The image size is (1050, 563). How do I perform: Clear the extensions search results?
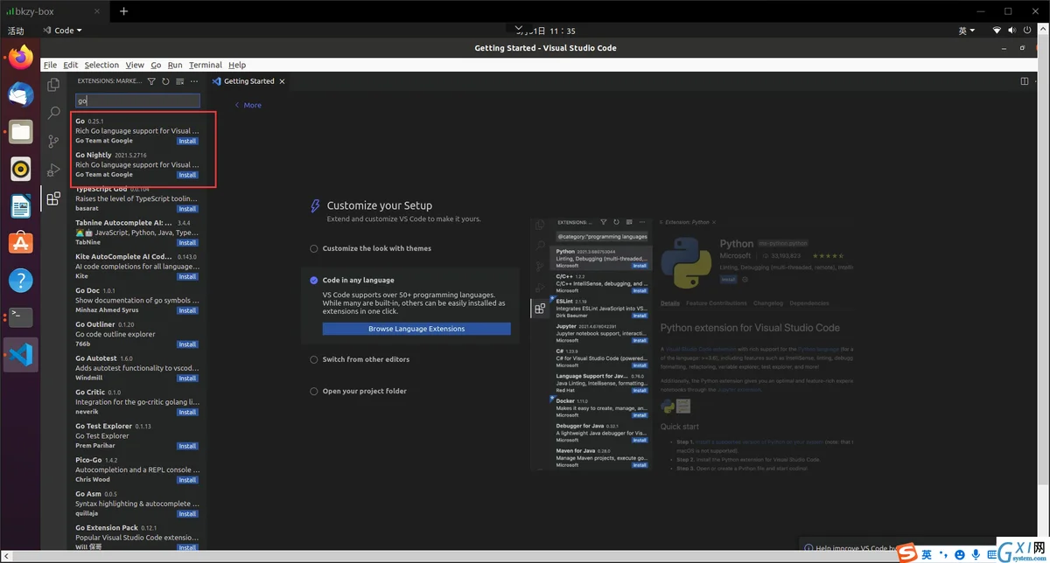[179, 81]
